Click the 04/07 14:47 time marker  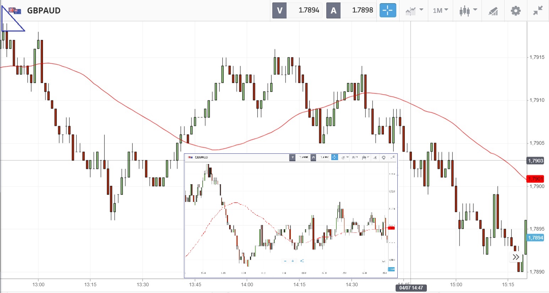tap(411, 288)
